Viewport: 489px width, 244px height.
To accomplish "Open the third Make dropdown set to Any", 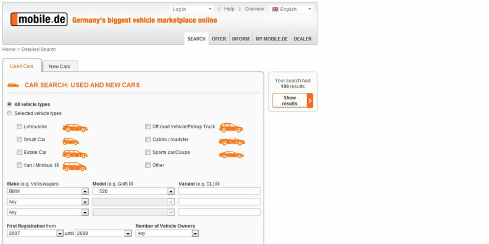I will tap(48, 213).
